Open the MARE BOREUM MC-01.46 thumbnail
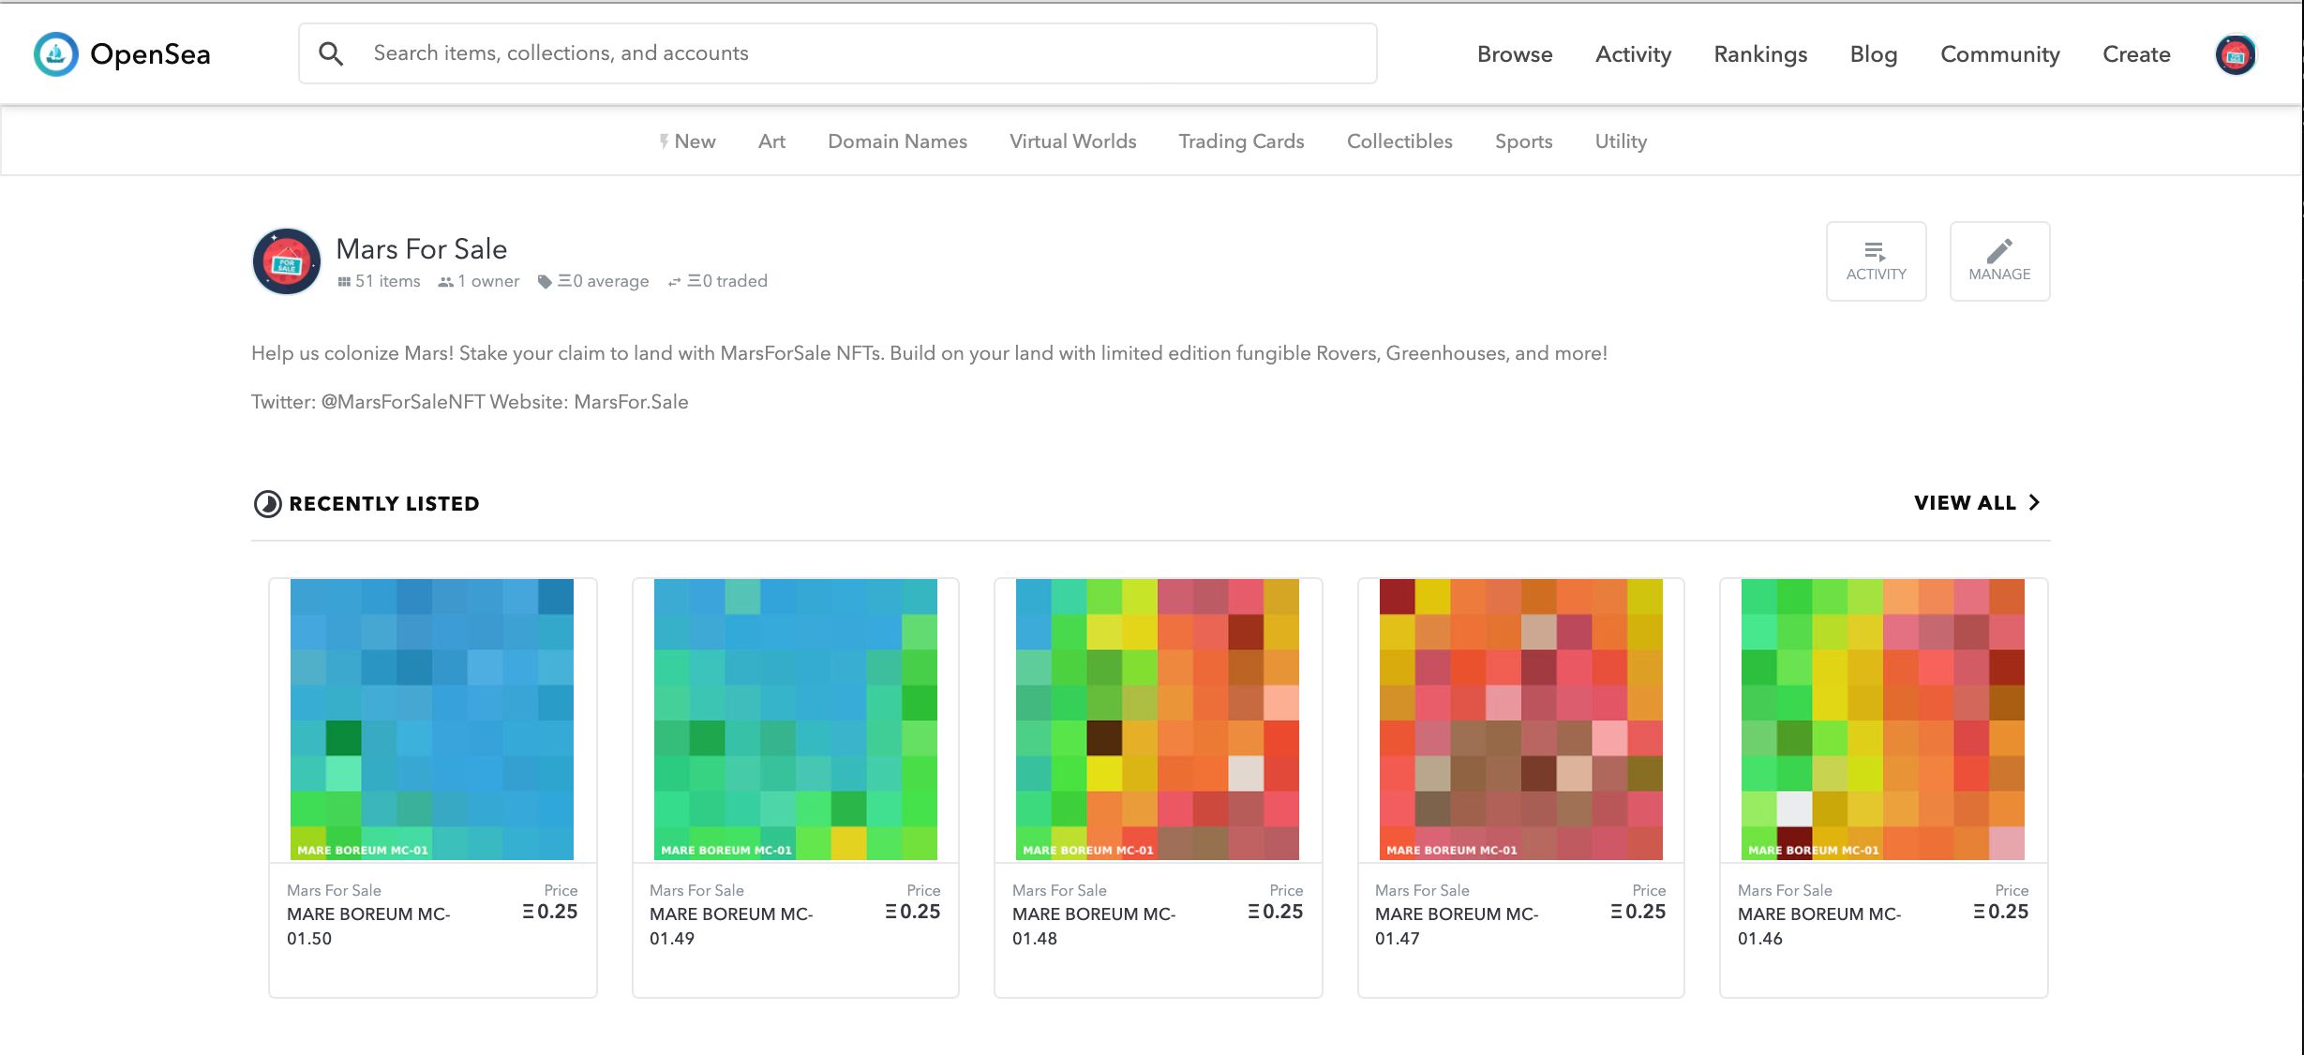 click(x=1883, y=720)
